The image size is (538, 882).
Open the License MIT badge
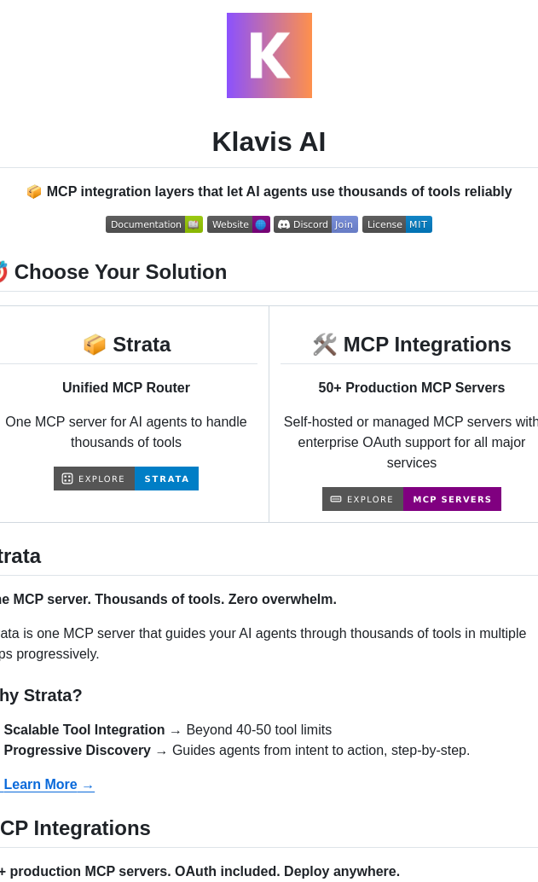pyautogui.click(x=396, y=224)
